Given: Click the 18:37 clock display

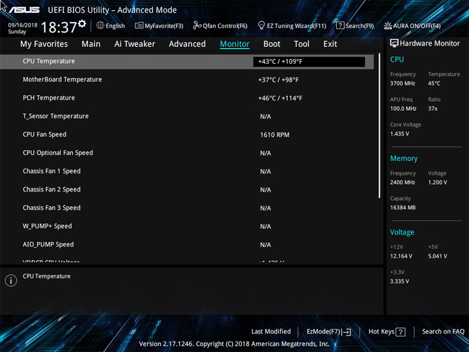Looking at the screenshot, I should 59,27.
